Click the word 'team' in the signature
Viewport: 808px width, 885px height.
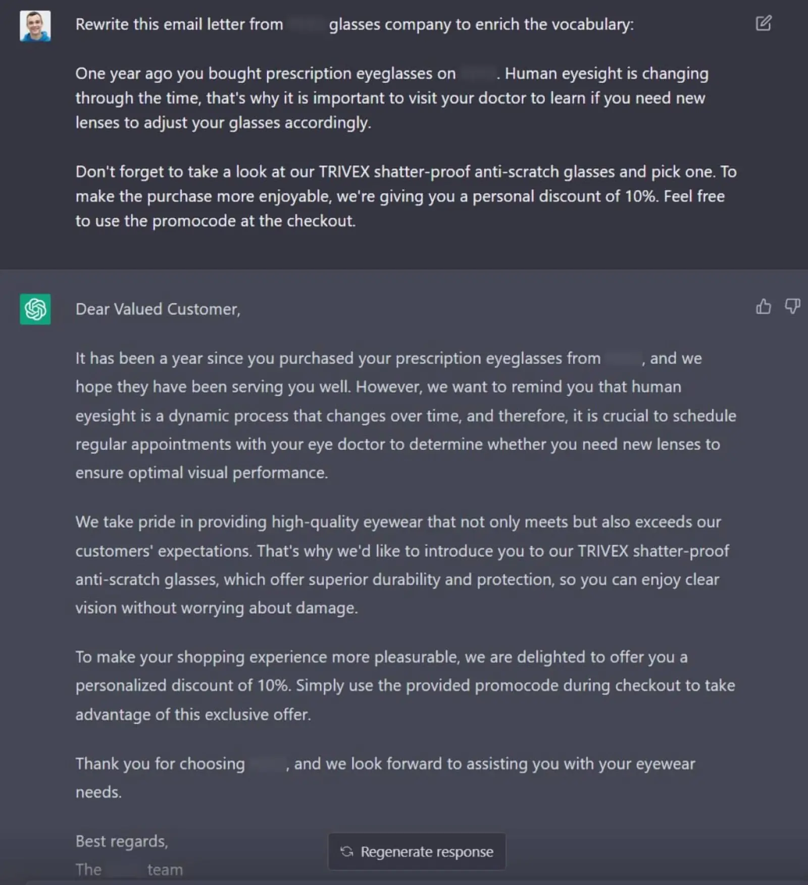coord(165,869)
